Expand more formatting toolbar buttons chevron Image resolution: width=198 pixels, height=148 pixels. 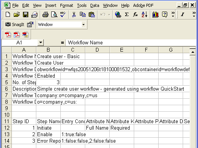coord(194,15)
